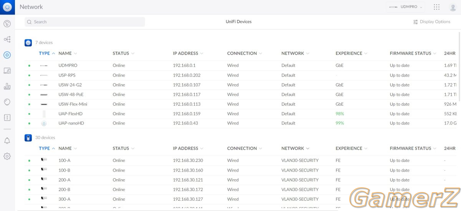The width and height of the screenshot is (461, 211).
Task: Click the 200-B camera thumbnail icon
Action: tap(44, 189)
